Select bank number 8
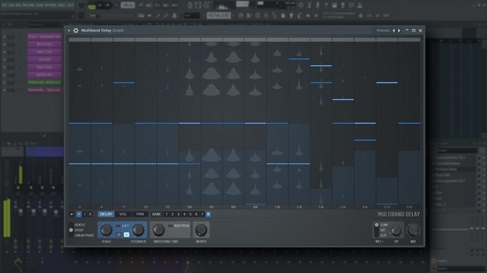 (x=208, y=214)
